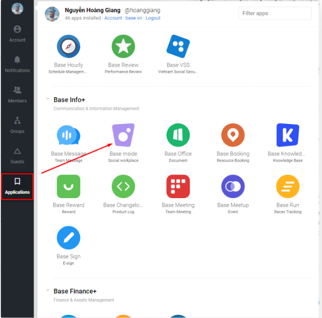Open the Base Meeting app
The height and width of the screenshot is (318, 322).
tap(178, 187)
